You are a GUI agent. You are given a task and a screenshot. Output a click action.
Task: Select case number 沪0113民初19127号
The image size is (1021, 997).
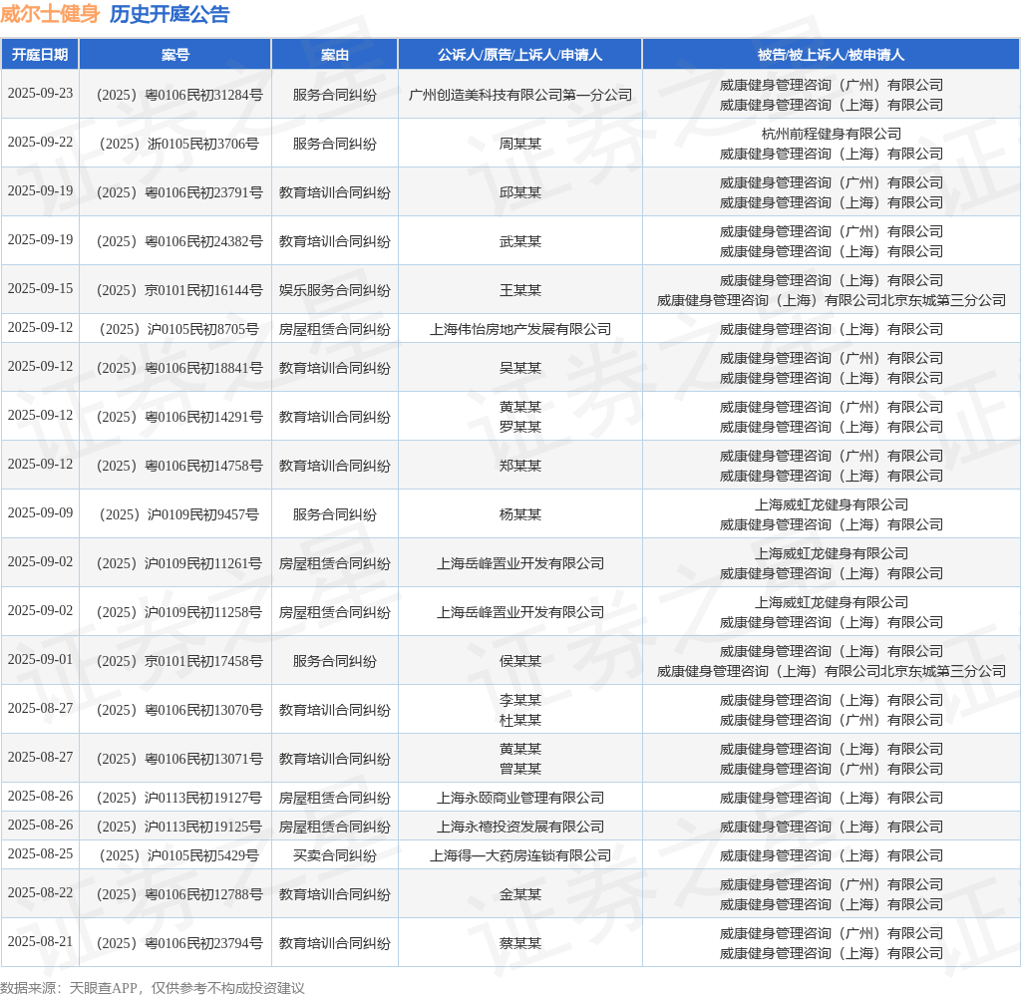[179, 799]
